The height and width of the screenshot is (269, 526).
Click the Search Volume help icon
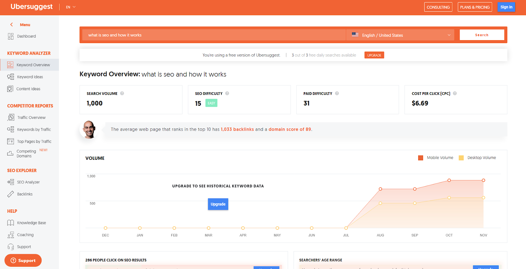pos(122,93)
